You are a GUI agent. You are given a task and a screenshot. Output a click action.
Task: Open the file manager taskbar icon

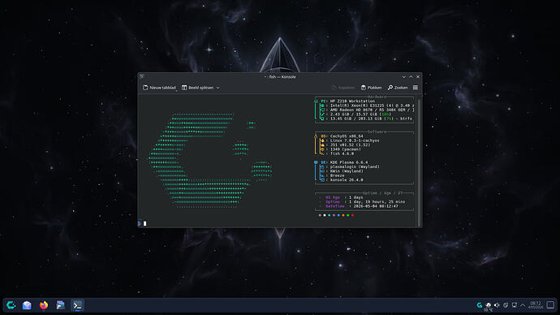pyautogui.click(x=60, y=305)
